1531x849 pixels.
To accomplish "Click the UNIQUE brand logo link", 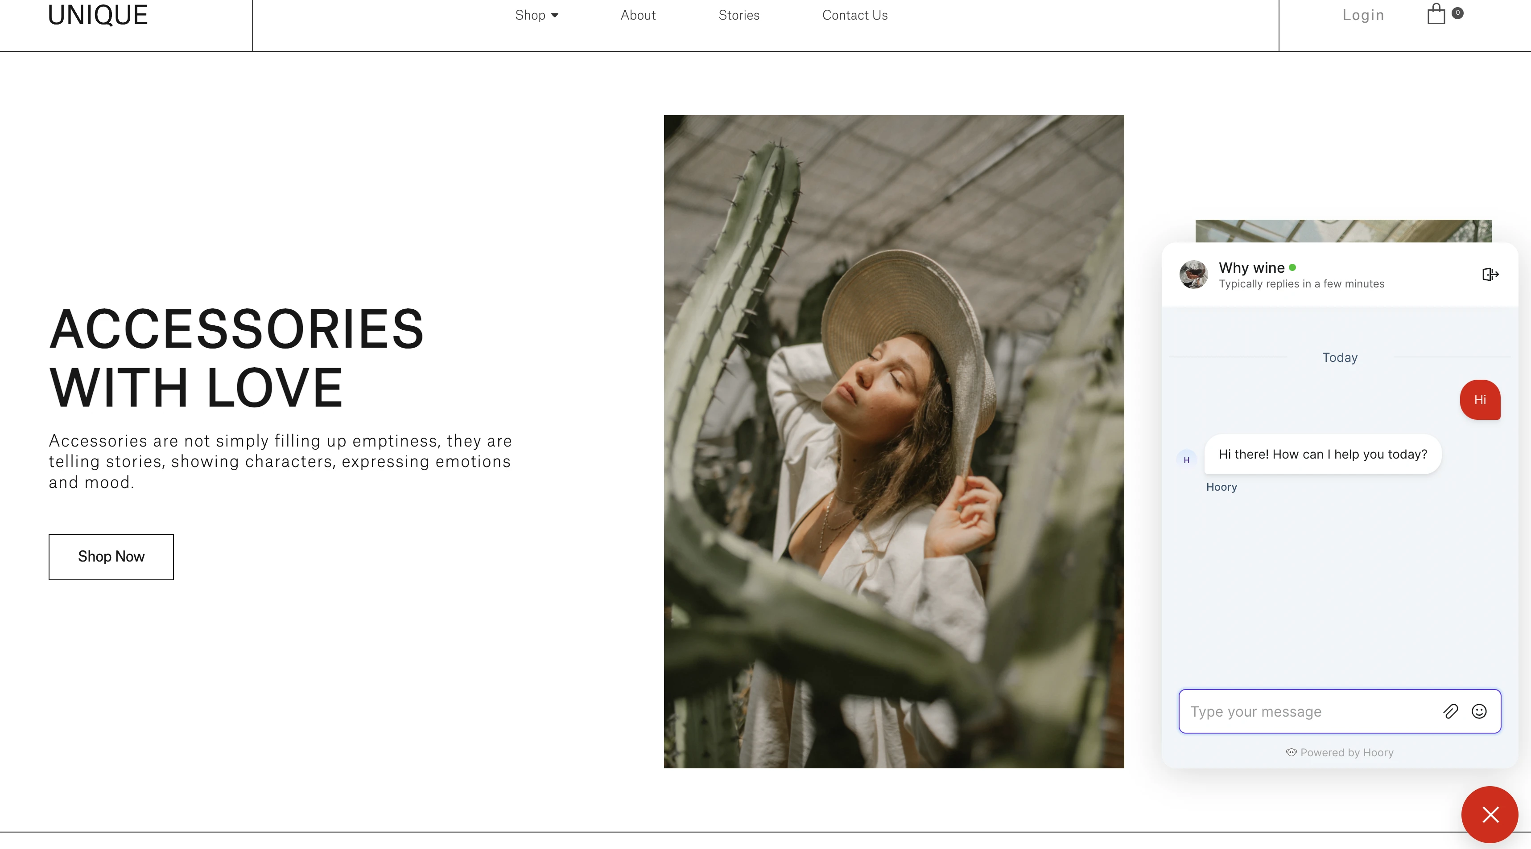I will 98,15.
